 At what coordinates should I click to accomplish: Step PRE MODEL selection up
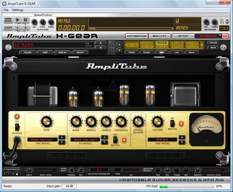pyautogui.click(x=62, y=137)
